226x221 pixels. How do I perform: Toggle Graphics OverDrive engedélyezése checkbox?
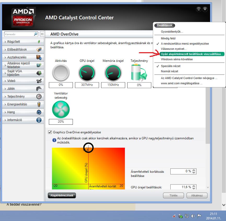pos(50,132)
